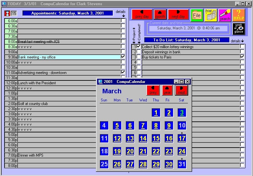This screenshot has width=253, height=176.
Task: Select March 17 in the calendar popup
Action: 182,138
